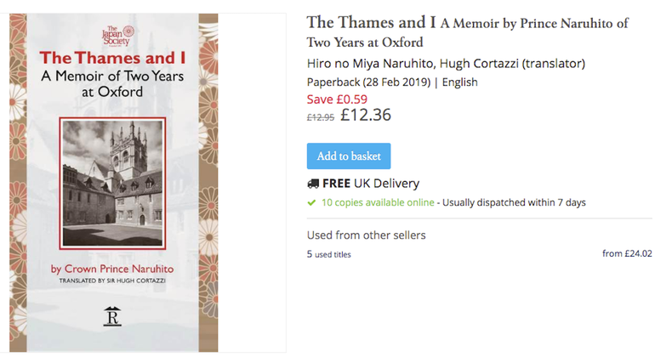Click Usually dispatched within 7 days text
Viewport: 672px width, 363px height.
click(513, 202)
